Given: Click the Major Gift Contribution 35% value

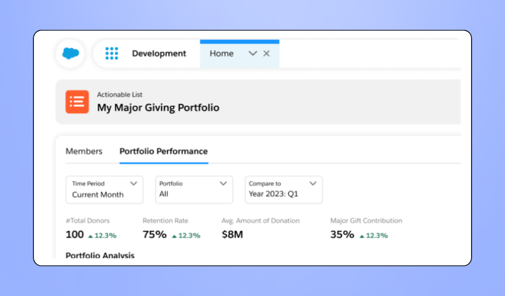Looking at the screenshot, I should click(342, 234).
